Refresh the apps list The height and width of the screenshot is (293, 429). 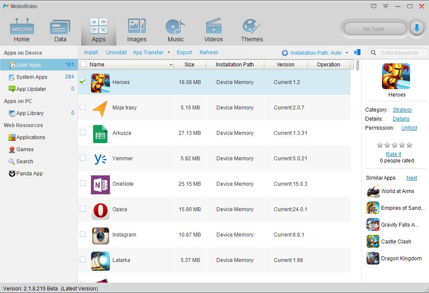(x=209, y=53)
